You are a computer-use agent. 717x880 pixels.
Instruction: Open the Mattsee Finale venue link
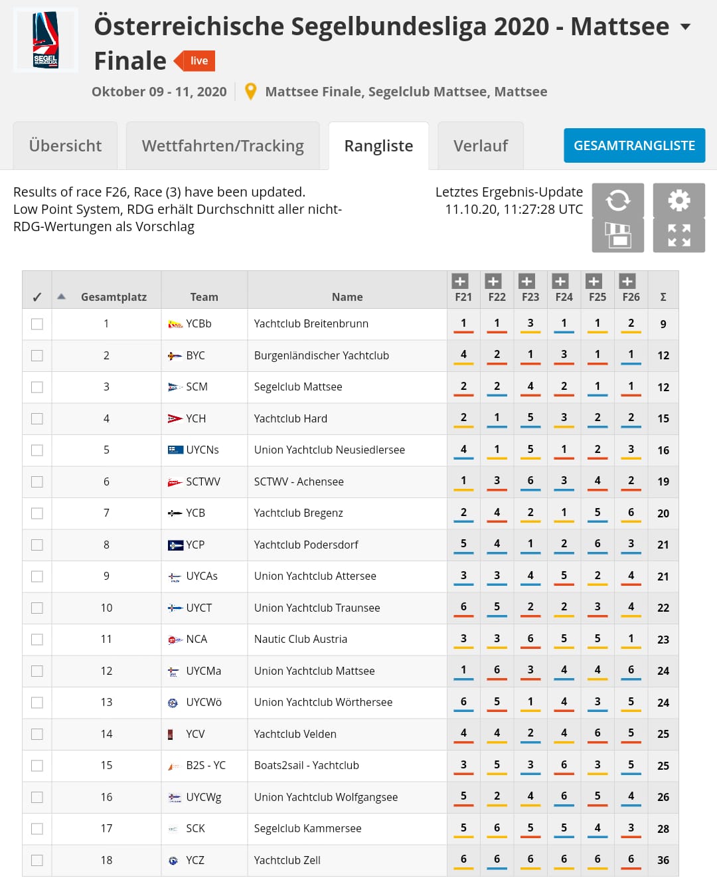pyautogui.click(x=406, y=92)
